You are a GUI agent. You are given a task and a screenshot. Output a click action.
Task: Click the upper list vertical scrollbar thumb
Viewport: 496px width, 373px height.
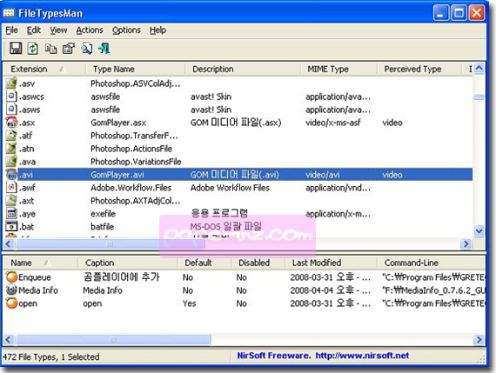click(x=479, y=97)
